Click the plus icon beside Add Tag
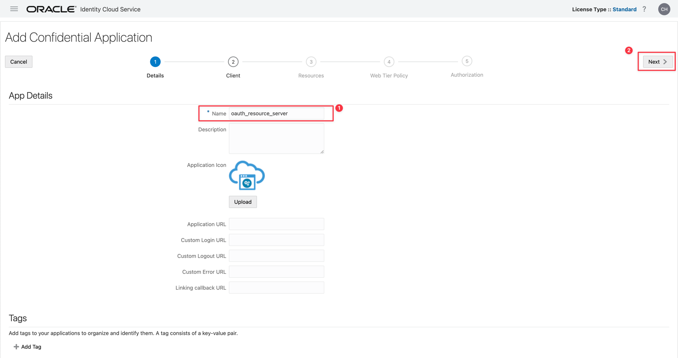The width and height of the screenshot is (678, 358). click(16, 347)
